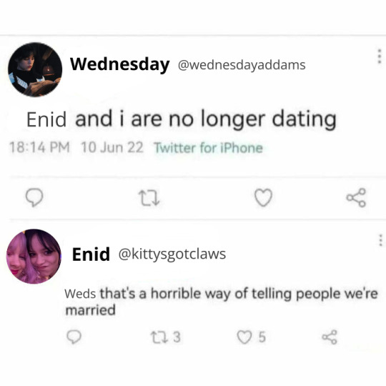Like Enid's reply showing 5 likes
Screen dimensions: 386x386
[x=252, y=337]
